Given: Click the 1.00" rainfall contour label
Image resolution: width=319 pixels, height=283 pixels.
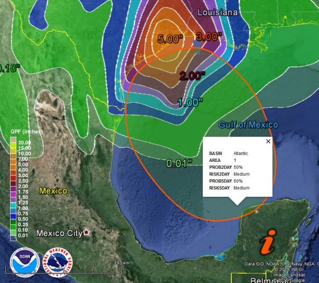Looking at the screenshot, I should click(x=191, y=102).
